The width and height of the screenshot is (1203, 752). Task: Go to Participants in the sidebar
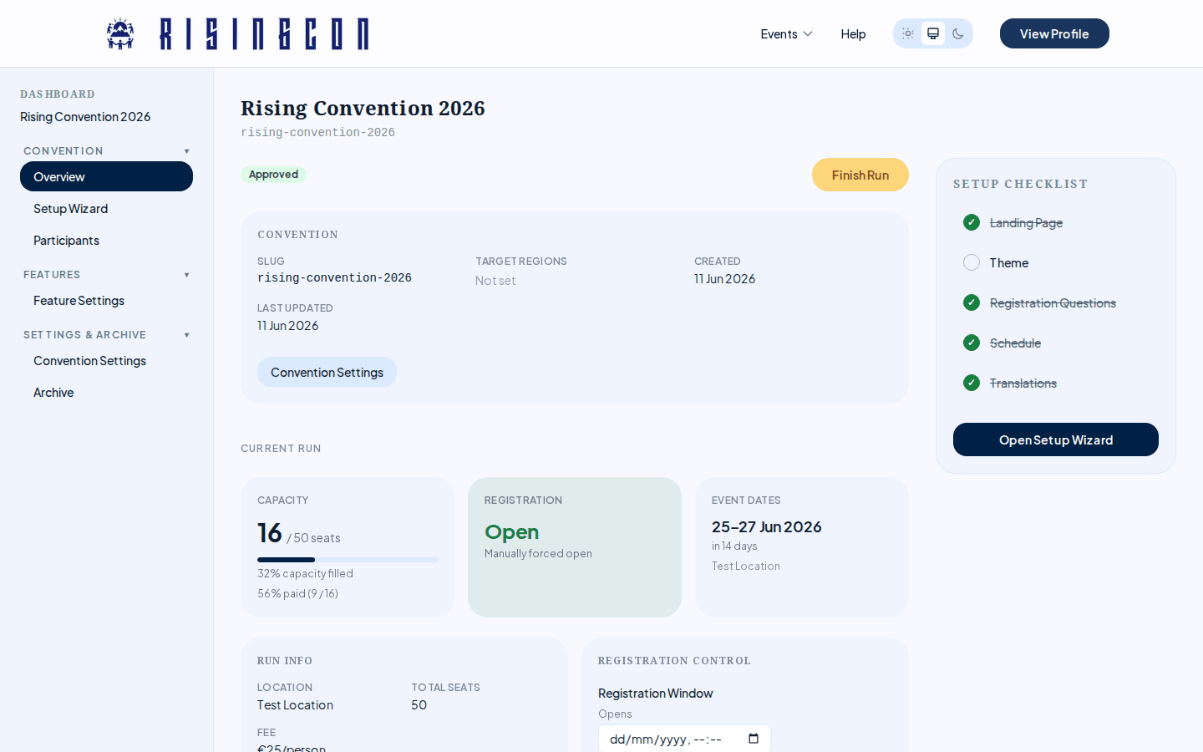106,240
